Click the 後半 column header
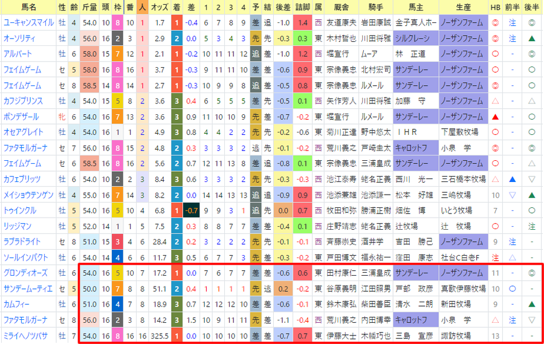 click(x=531, y=7)
